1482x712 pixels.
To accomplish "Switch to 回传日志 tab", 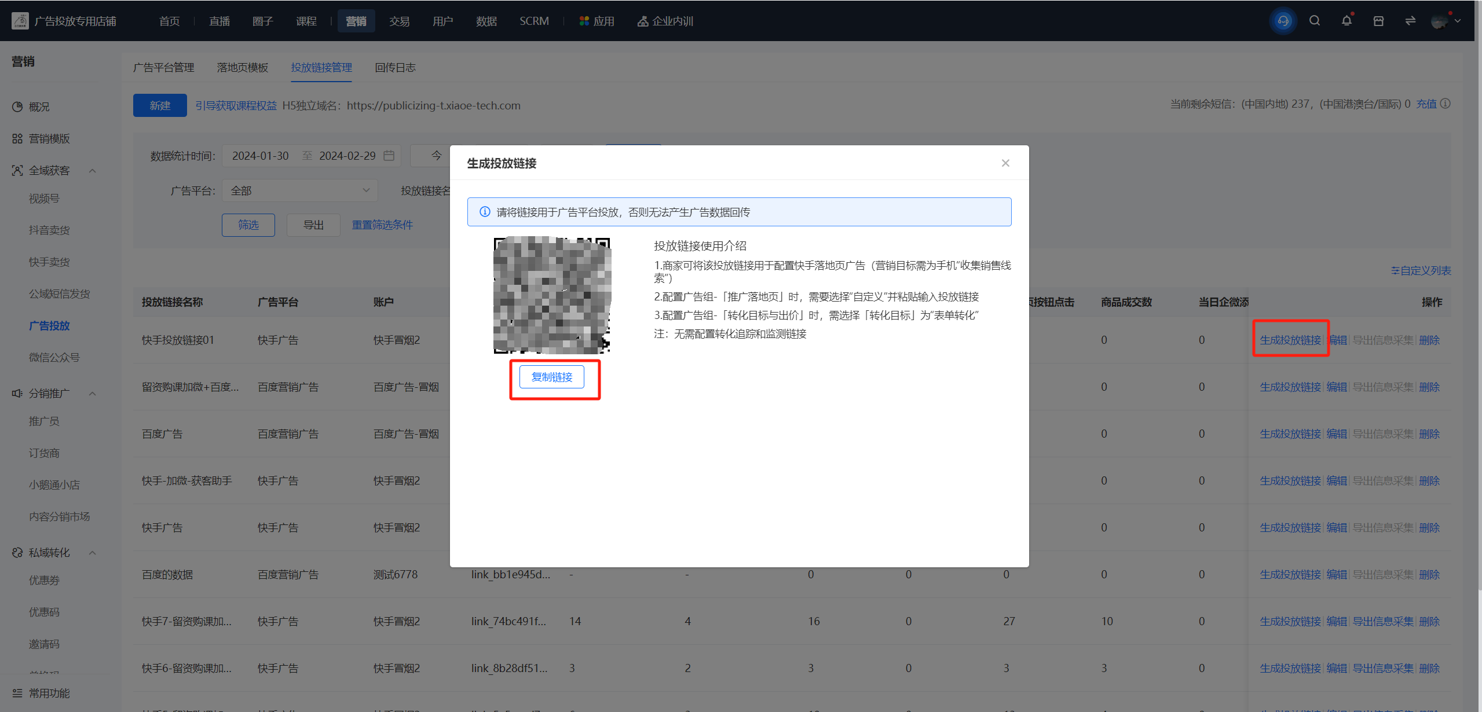I will point(395,68).
